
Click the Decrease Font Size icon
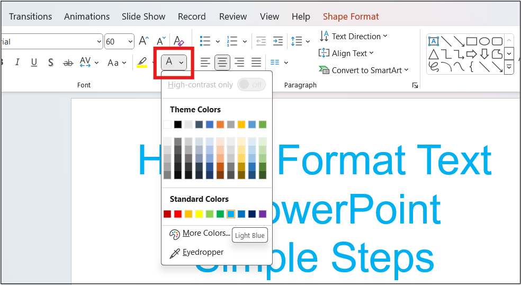[161, 41]
